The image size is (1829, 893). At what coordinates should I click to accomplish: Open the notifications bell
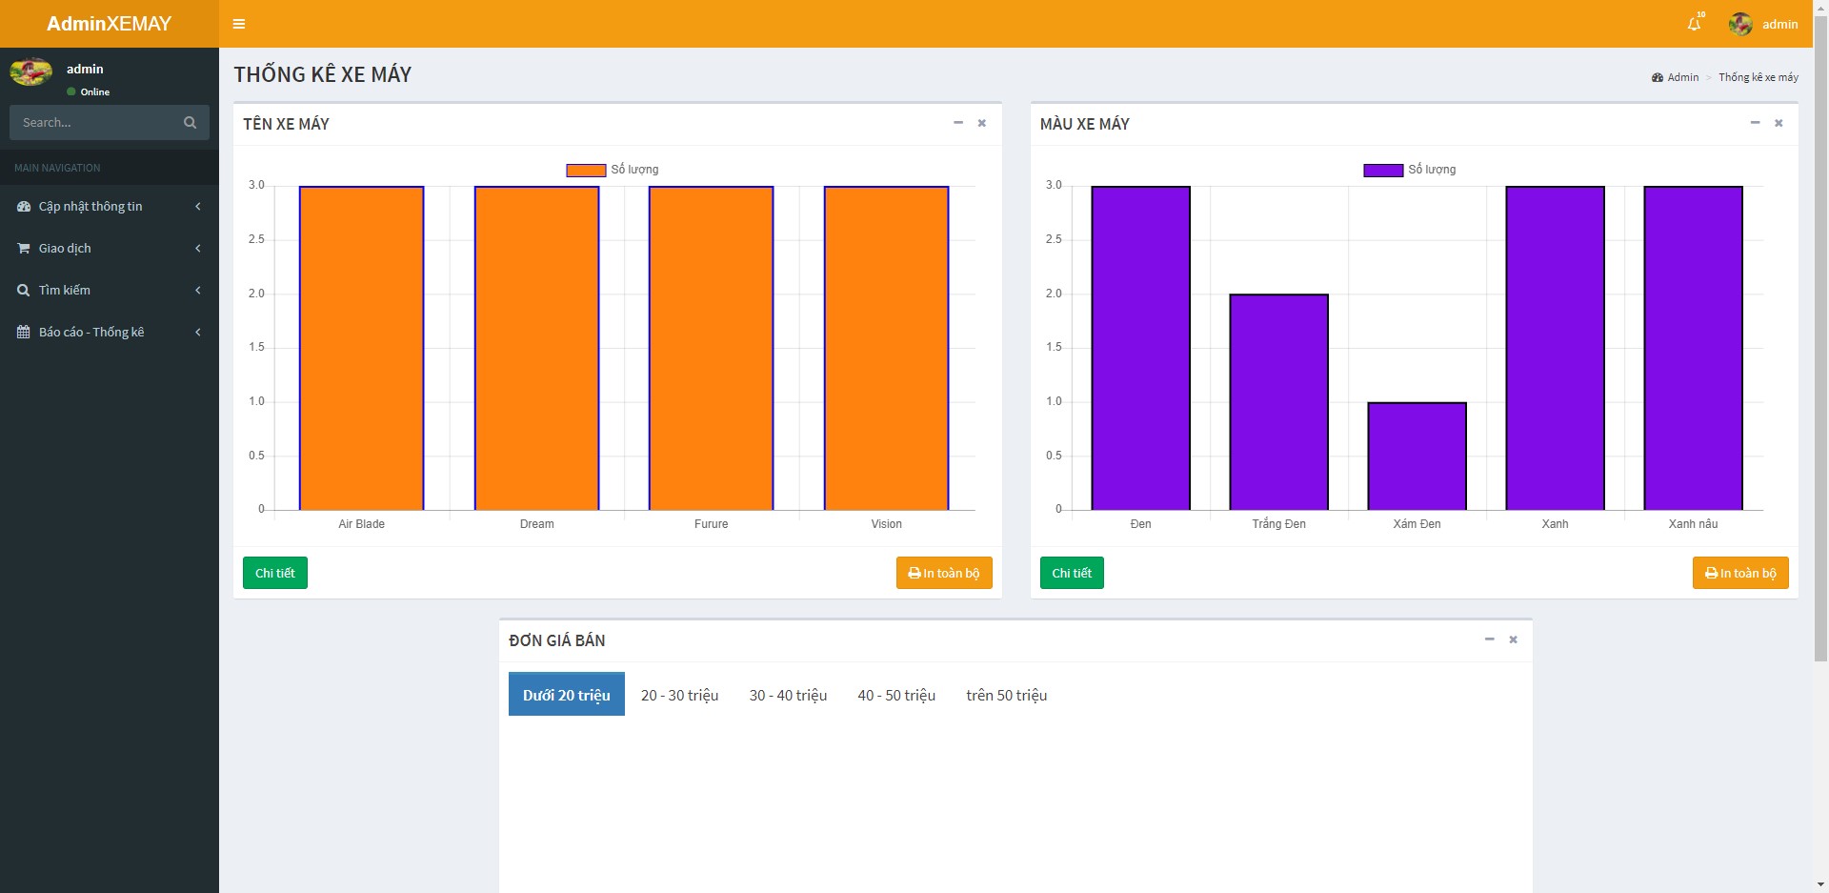coord(1694,24)
